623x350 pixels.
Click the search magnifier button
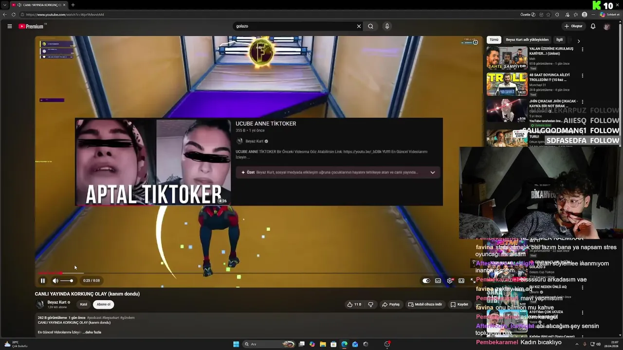(x=370, y=26)
